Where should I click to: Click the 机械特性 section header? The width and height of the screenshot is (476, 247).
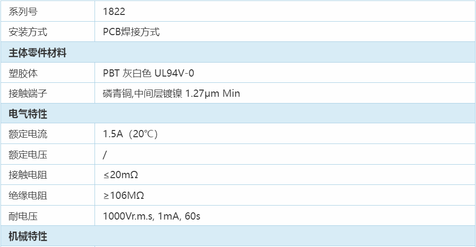click(238, 236)
